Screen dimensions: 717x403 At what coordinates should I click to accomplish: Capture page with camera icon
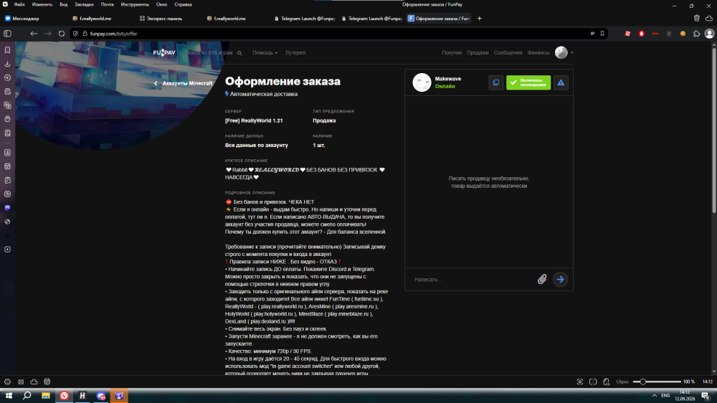click(580, 382)
